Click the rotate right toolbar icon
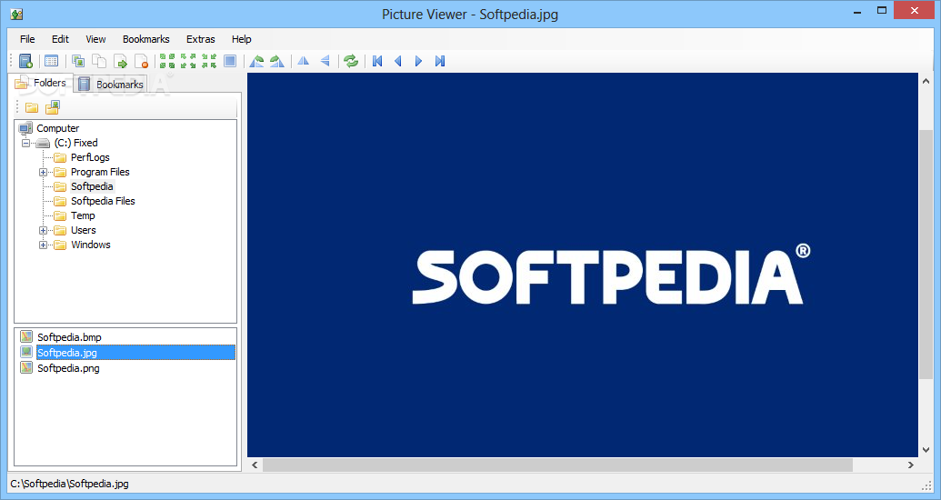Image resolution: width=941 pixels, height=500 pixels. pos(277,61)
